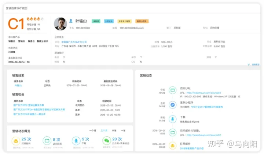This screenshot has width=264, height=155.
Task: Select the 半年 time range tab
Action: click(x=114, y=130)
